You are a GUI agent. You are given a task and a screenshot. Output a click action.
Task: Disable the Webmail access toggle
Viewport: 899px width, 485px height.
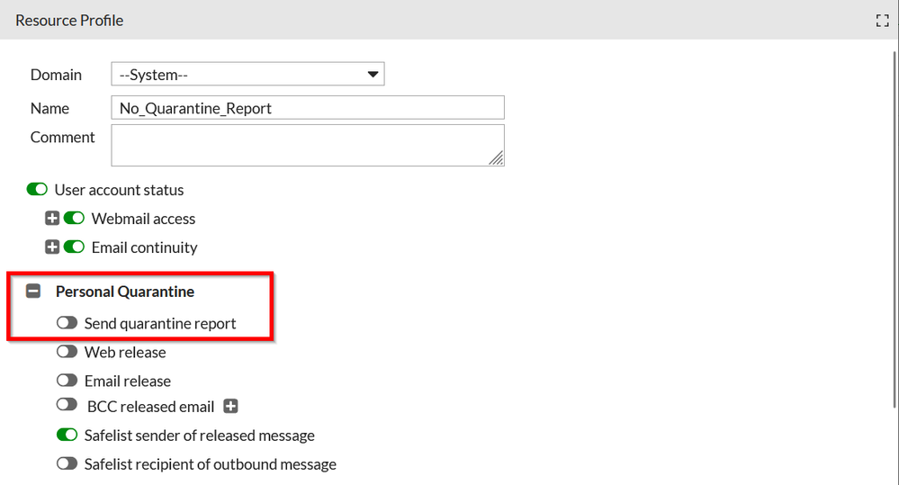(74, 218)
